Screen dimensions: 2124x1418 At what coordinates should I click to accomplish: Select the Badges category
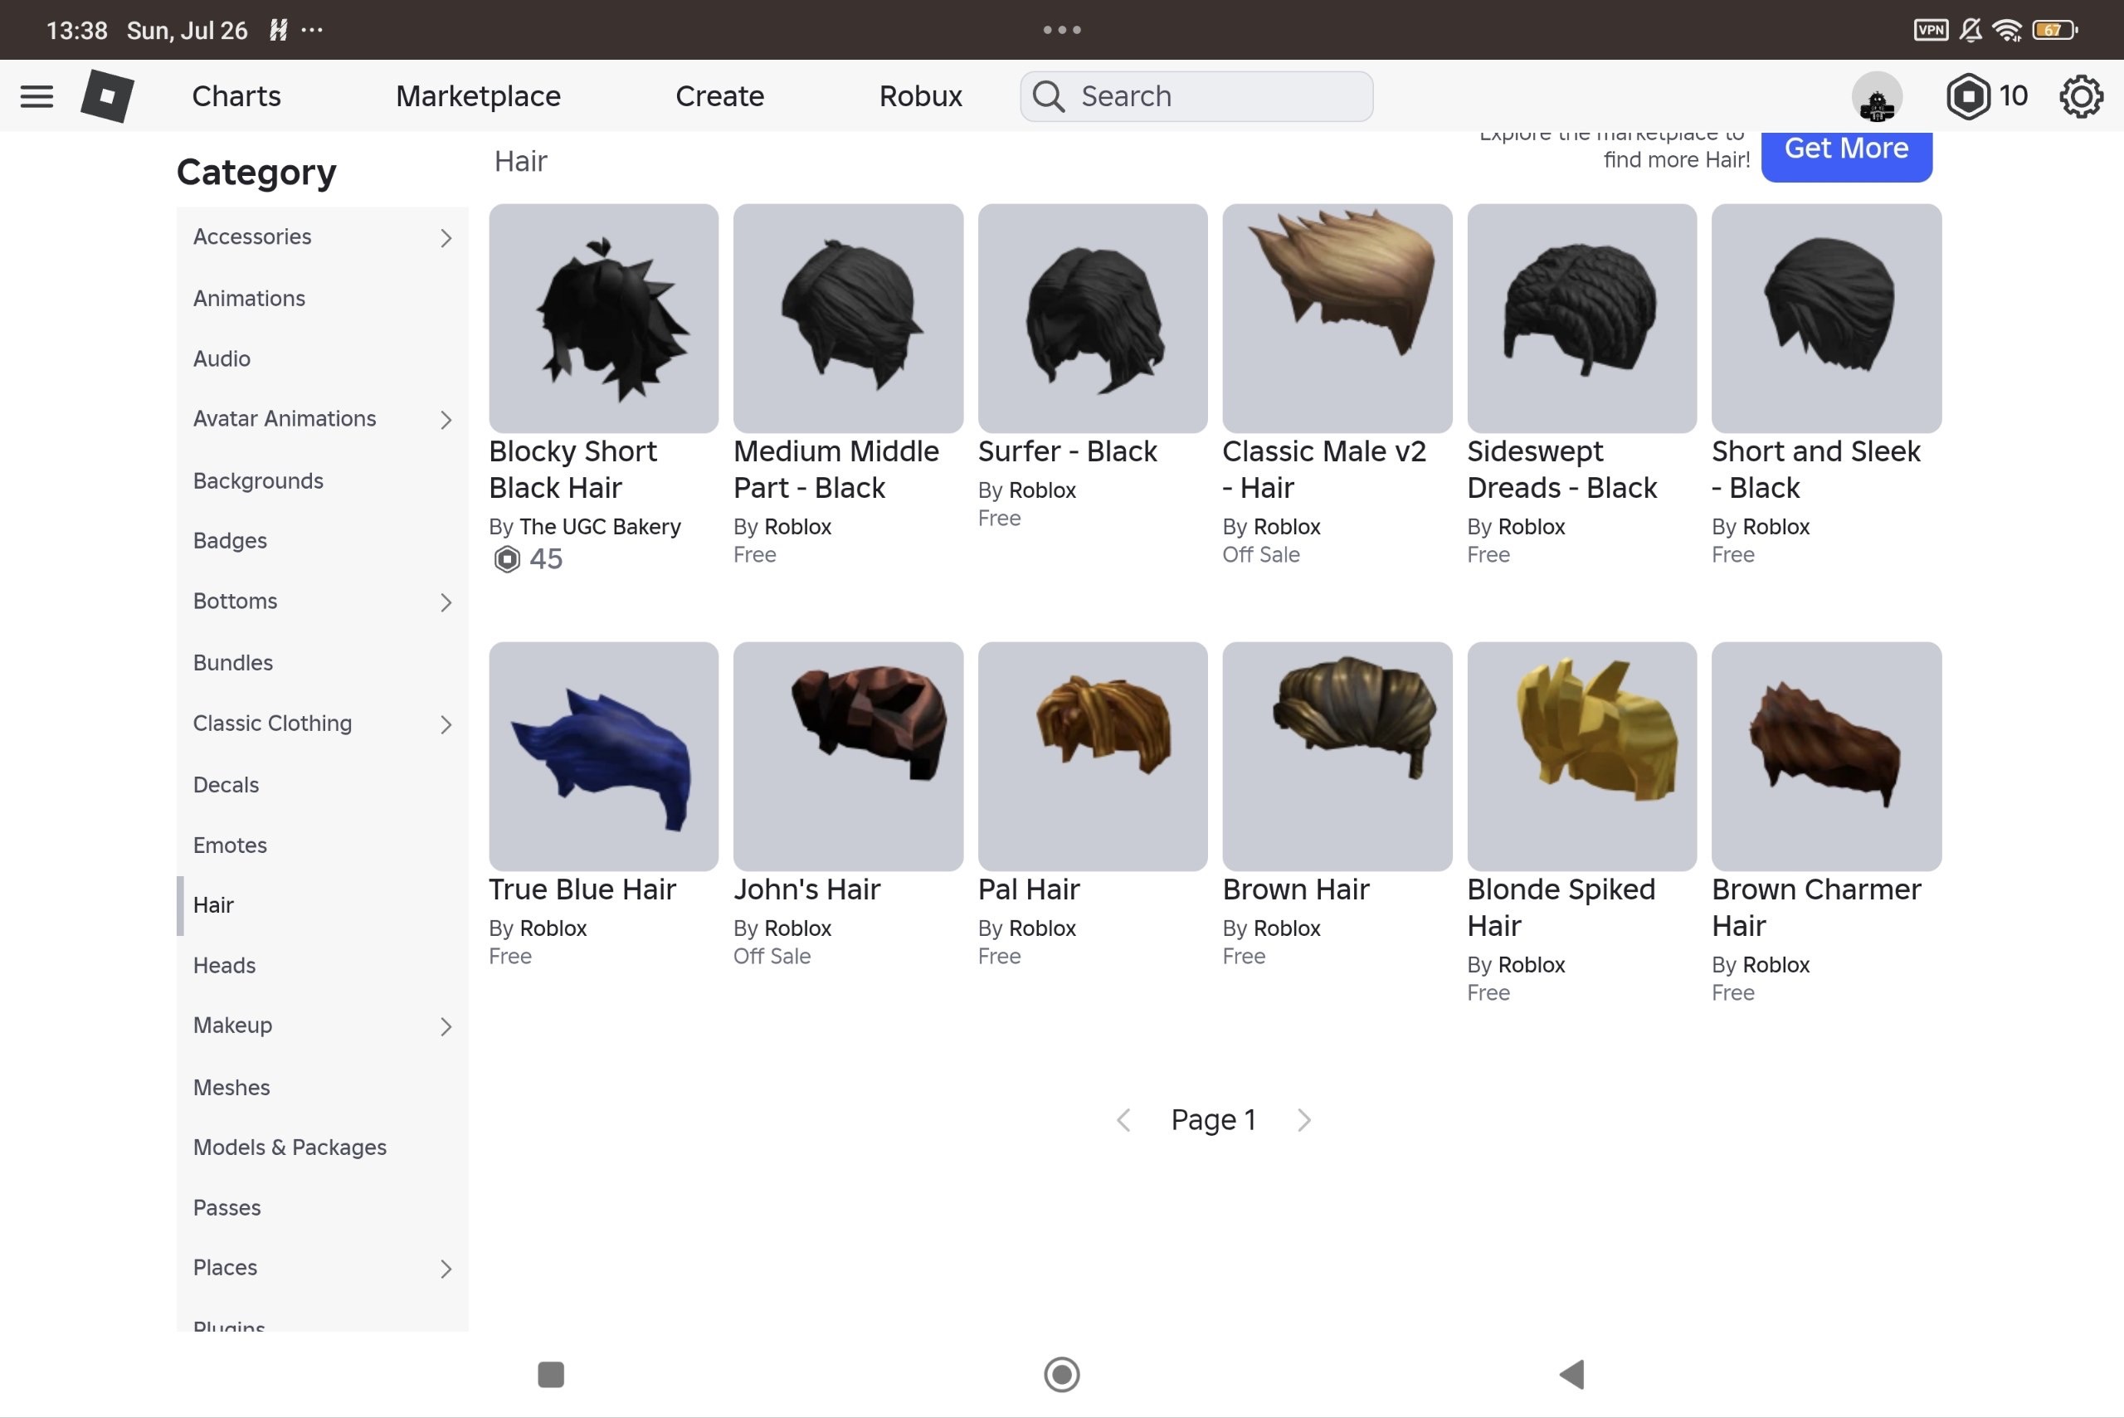point(322,541)
